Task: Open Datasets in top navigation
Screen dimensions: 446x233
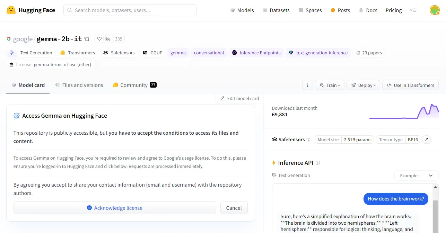Action: 276,10
